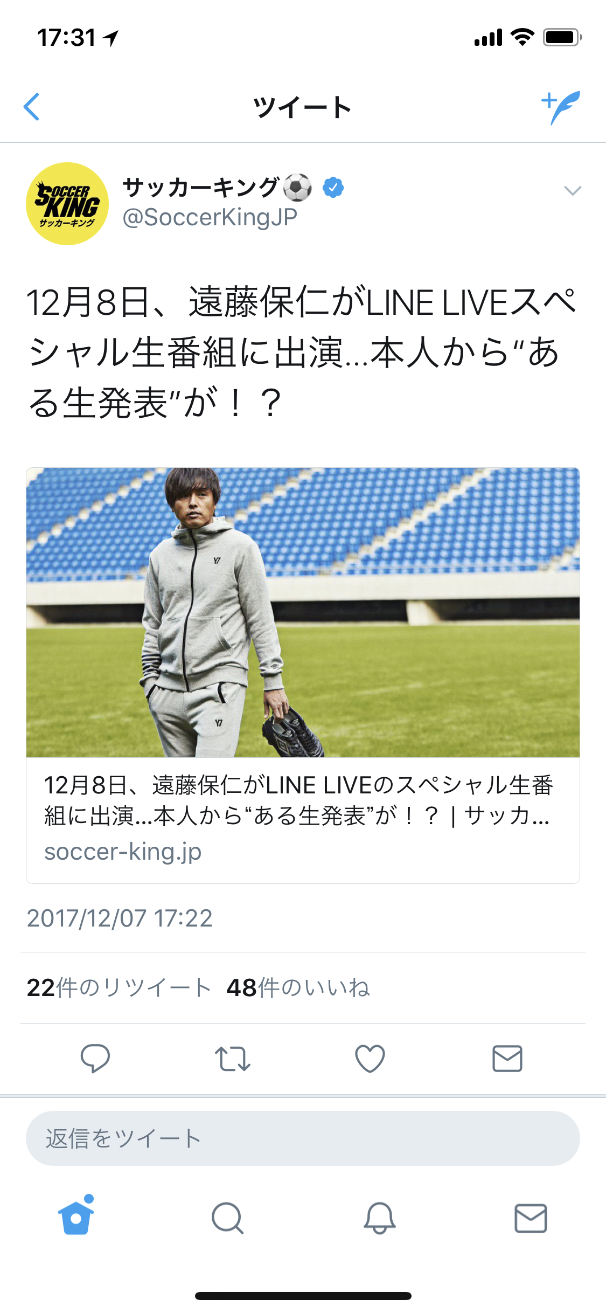Image resolution: width=606 pixels, height=1313 pixels.
Task: Like the tweet with the heart icon
Action: point(370,1059)
